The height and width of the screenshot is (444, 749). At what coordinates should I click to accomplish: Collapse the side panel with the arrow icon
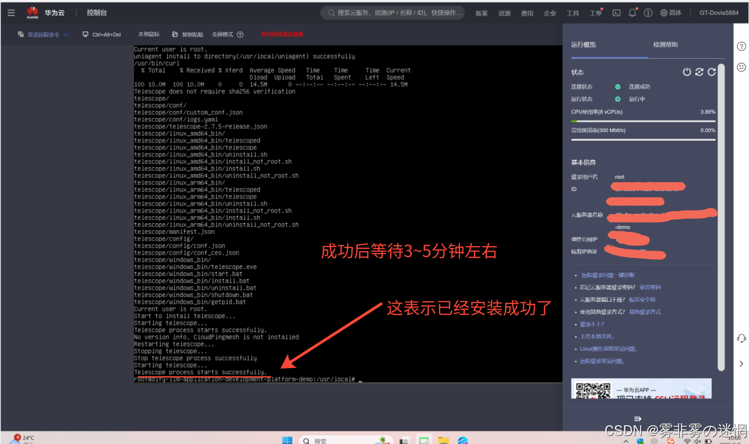(x=741, y=364)
